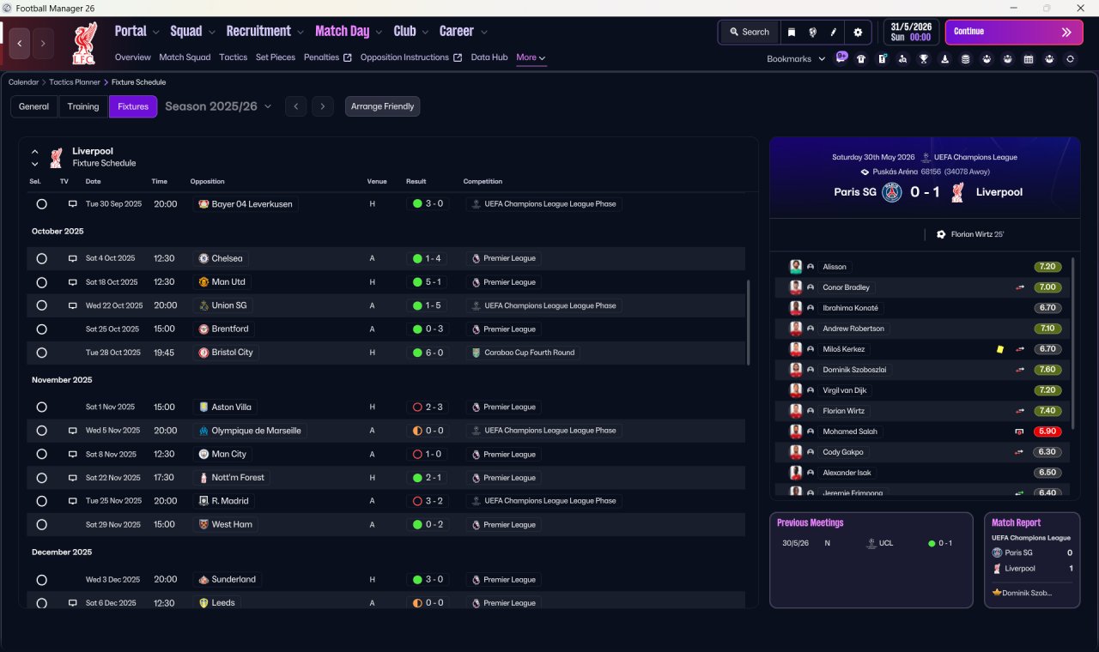Open the settings gear in top toolbar
Screen dimensions: 1099x652
click(x=857, y=33)
